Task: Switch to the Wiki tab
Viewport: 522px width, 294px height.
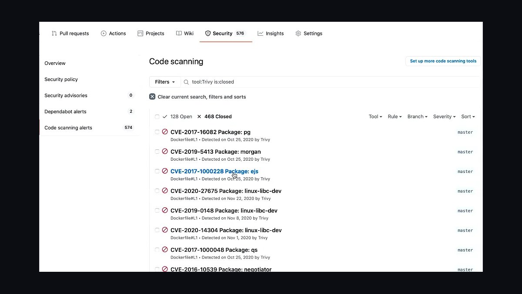Action: (185, 34)
